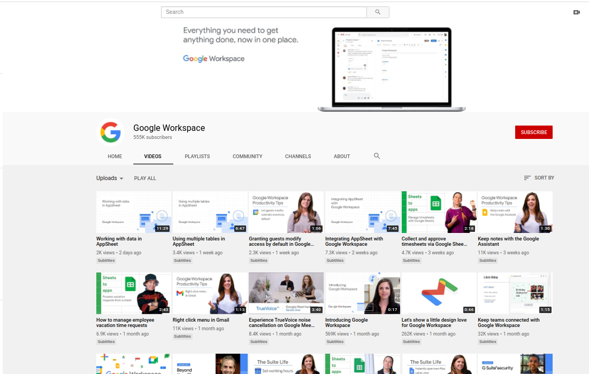
Task: Click '262K views • 1 month ago' text
Action: (x=428, y=334)
